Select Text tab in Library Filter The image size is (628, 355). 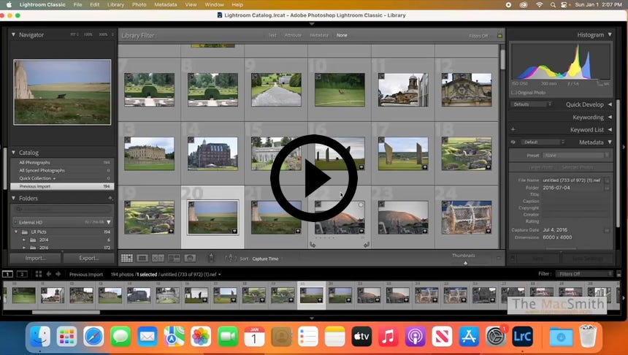[272, 35]
